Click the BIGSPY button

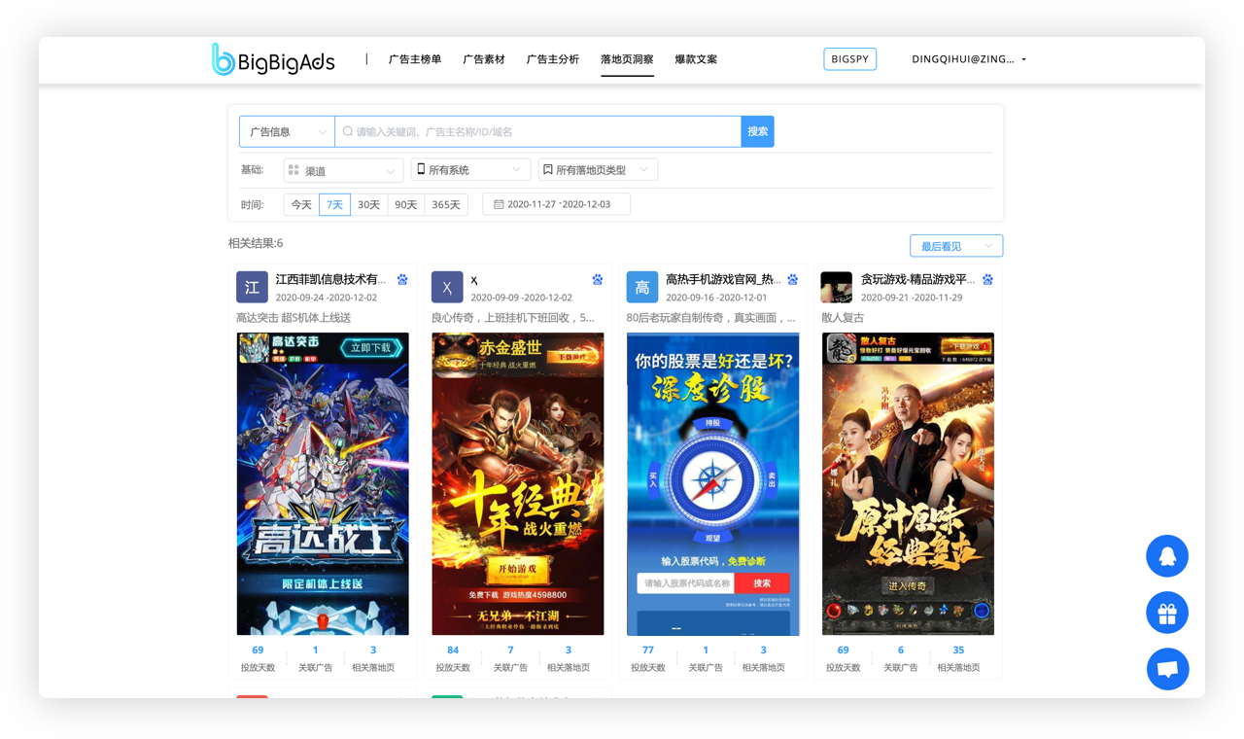point(850,59)
